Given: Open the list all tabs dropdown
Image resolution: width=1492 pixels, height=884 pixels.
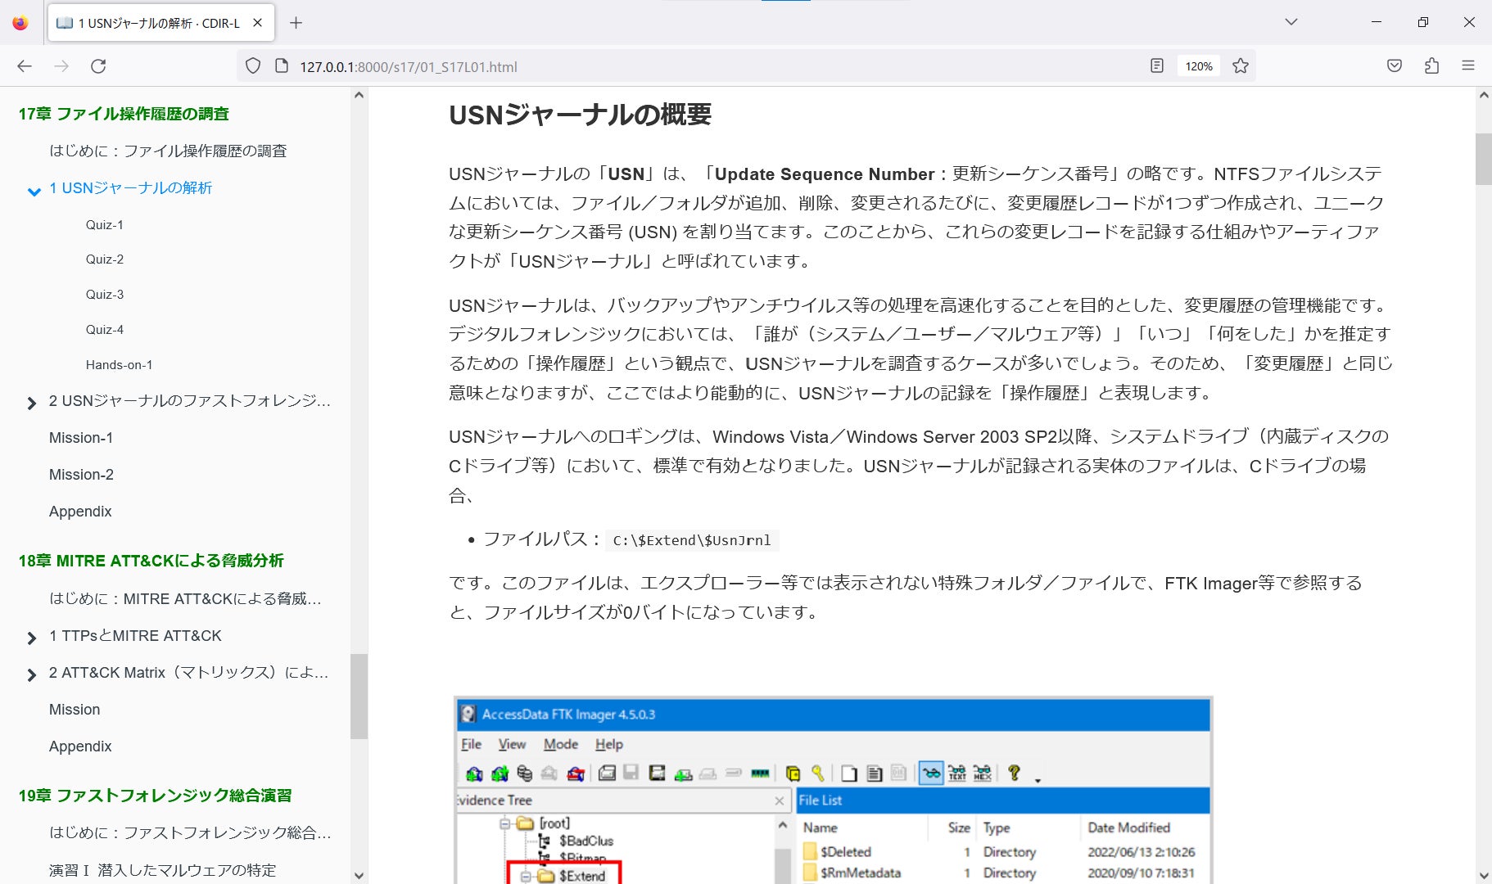Looking at the screenshot, I should [1291, 22].
